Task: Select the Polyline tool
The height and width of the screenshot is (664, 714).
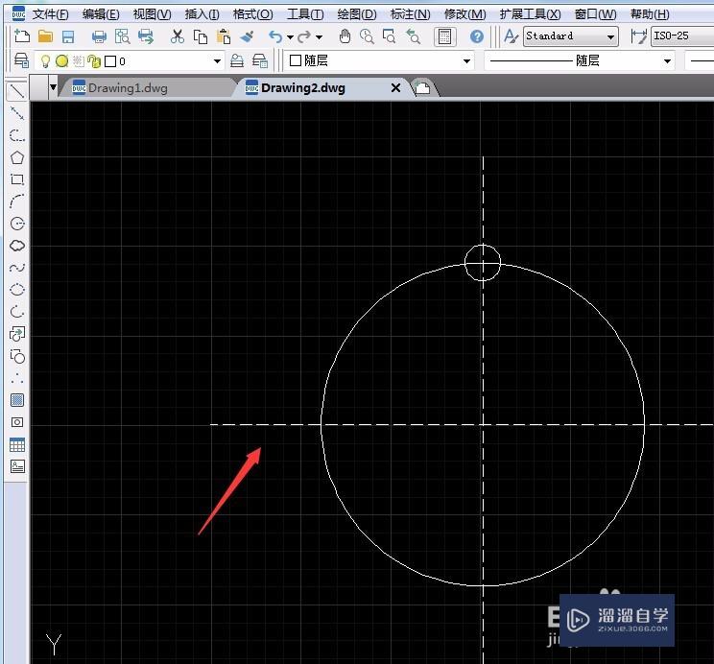Action: 17,135
